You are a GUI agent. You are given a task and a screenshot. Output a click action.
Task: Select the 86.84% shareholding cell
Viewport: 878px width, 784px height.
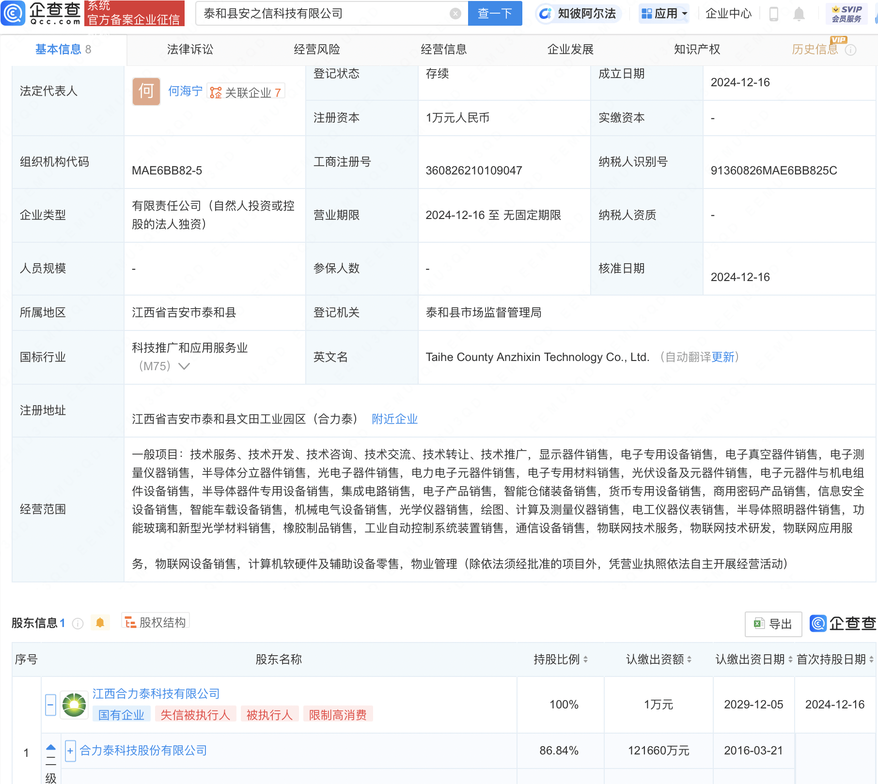pyautogui.click(x=559, y=751)
